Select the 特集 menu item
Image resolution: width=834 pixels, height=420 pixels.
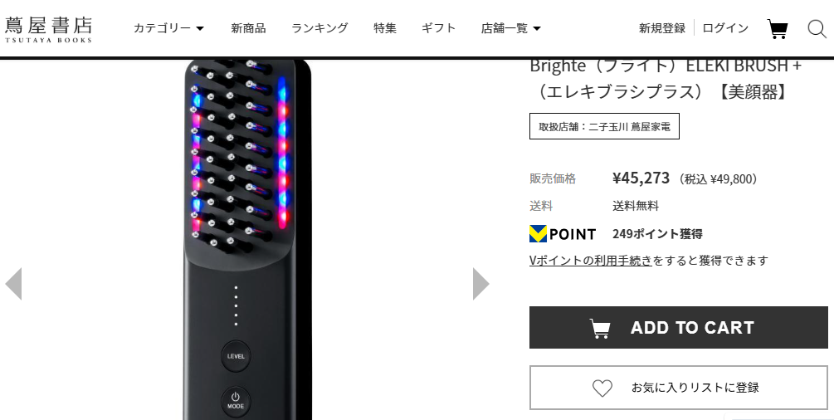(385, 28)
